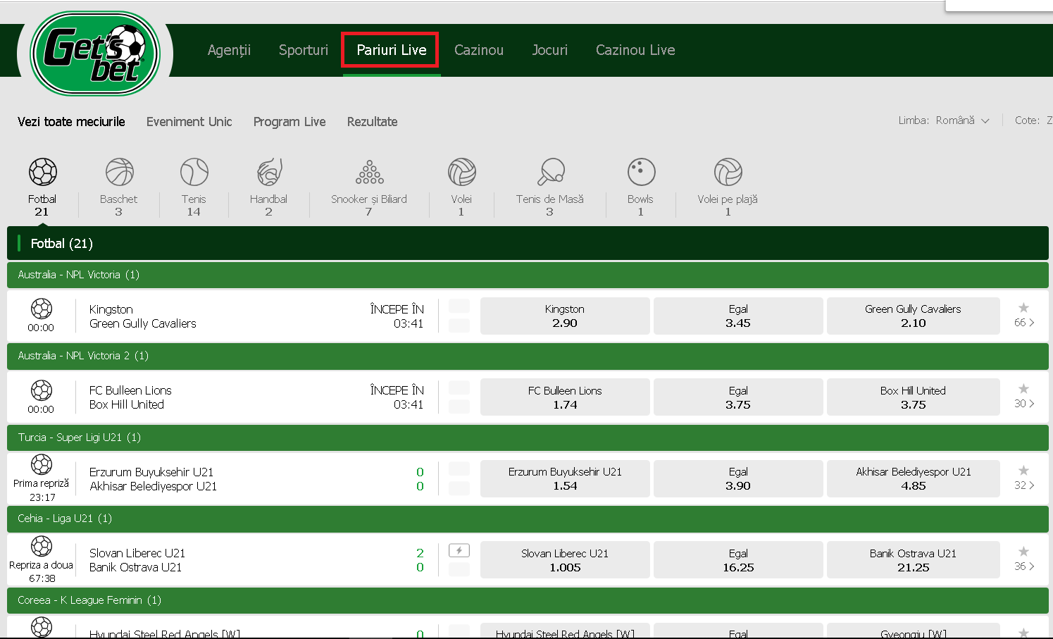Switch to Program Live tab
This screenshot has width=1053, height=639.
pos(289,122)
